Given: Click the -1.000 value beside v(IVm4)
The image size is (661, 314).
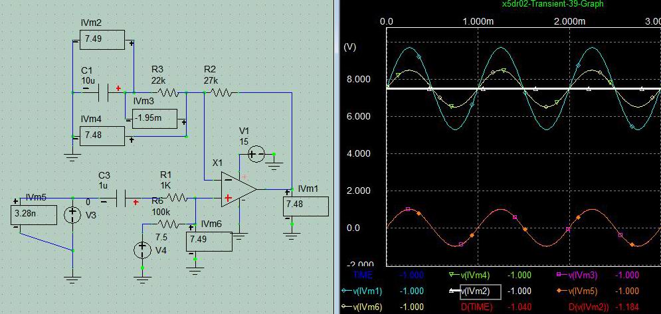Looking at the screenshot, I should [x=519, y=275].
